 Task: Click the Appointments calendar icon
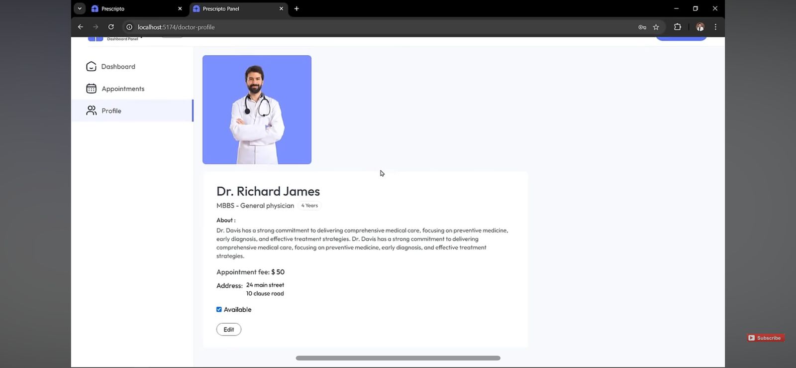91,89
